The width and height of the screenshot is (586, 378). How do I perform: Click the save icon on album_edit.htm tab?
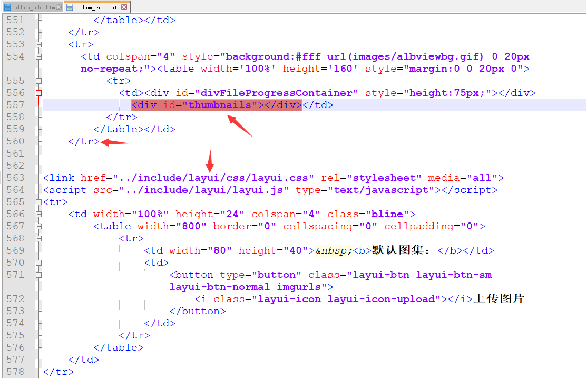[70, 7]
